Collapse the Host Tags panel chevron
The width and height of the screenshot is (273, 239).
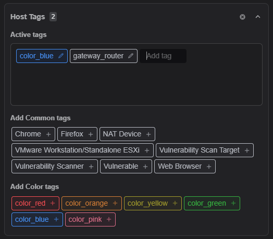pos(258,17)
